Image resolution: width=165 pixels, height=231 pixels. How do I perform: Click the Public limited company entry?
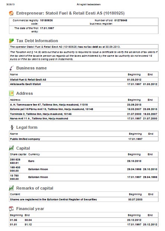pyautogui.click(x=25, y=139)
